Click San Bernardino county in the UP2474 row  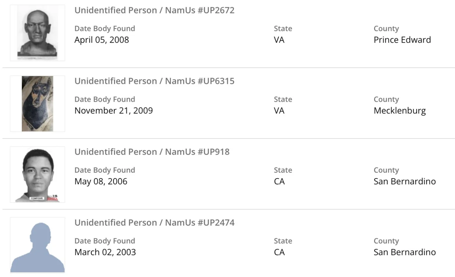[x=405, y=252]
